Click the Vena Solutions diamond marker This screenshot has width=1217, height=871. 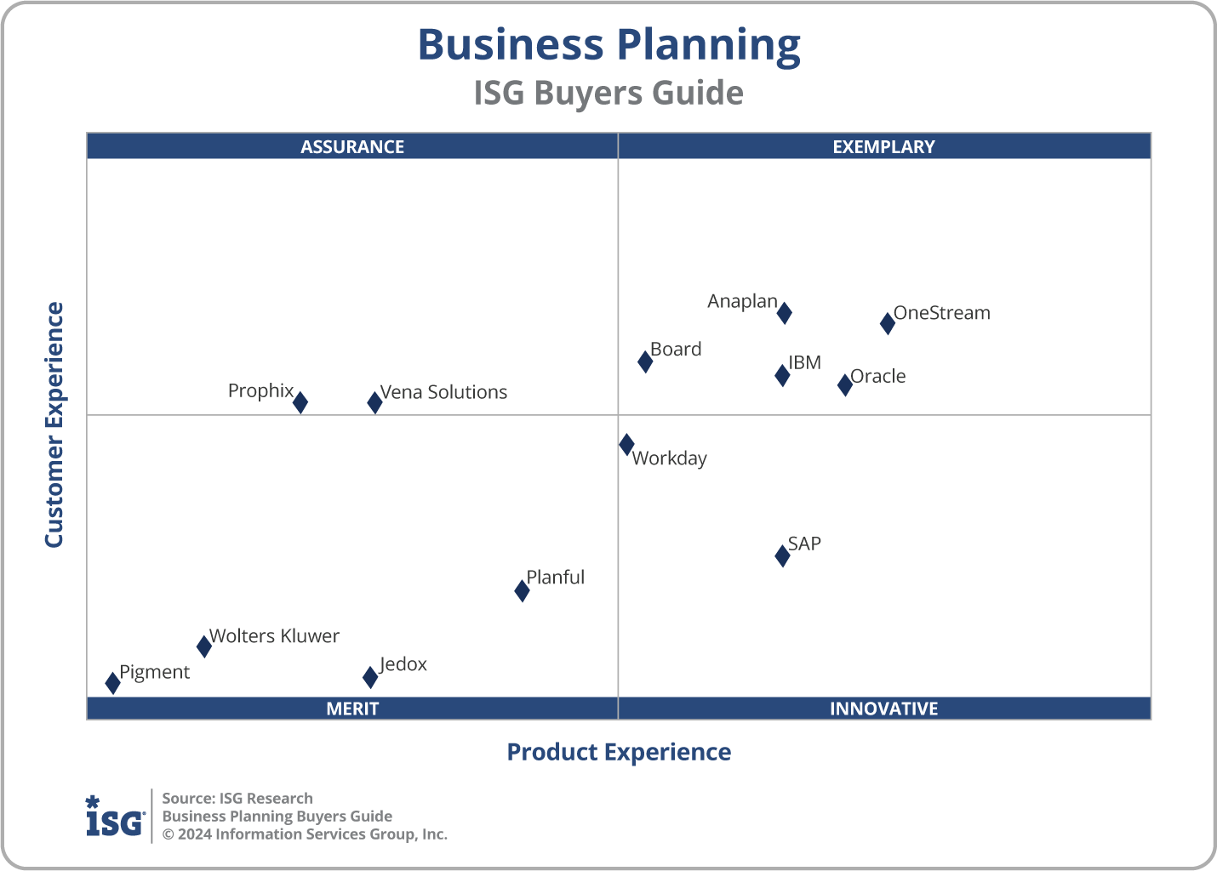click(x=374, y=402)
